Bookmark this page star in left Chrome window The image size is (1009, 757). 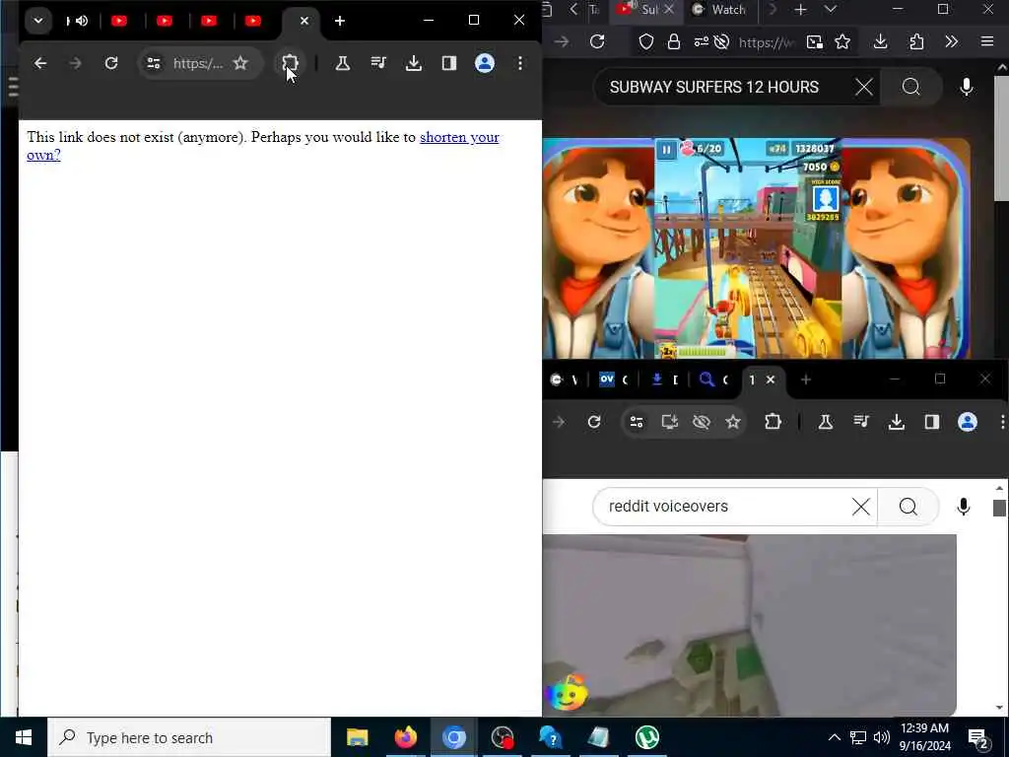click(240, 63)
